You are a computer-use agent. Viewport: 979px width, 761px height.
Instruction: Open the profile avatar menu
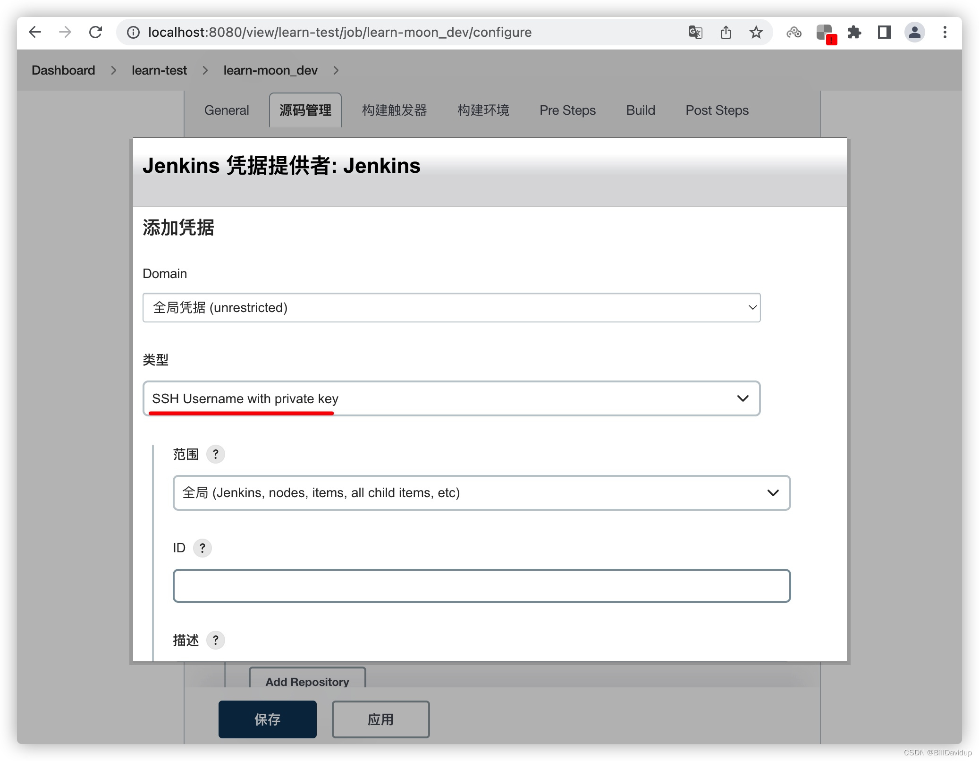coord(914,32)
